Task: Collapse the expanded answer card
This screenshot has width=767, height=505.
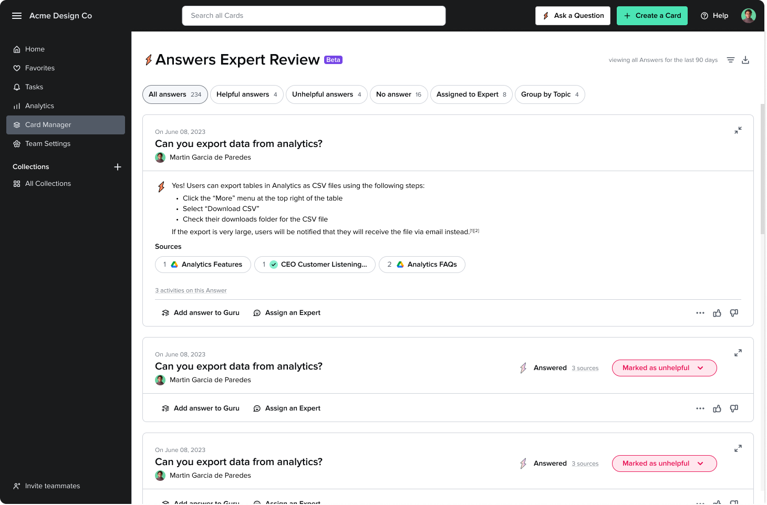Action: (x=738, y=130)
